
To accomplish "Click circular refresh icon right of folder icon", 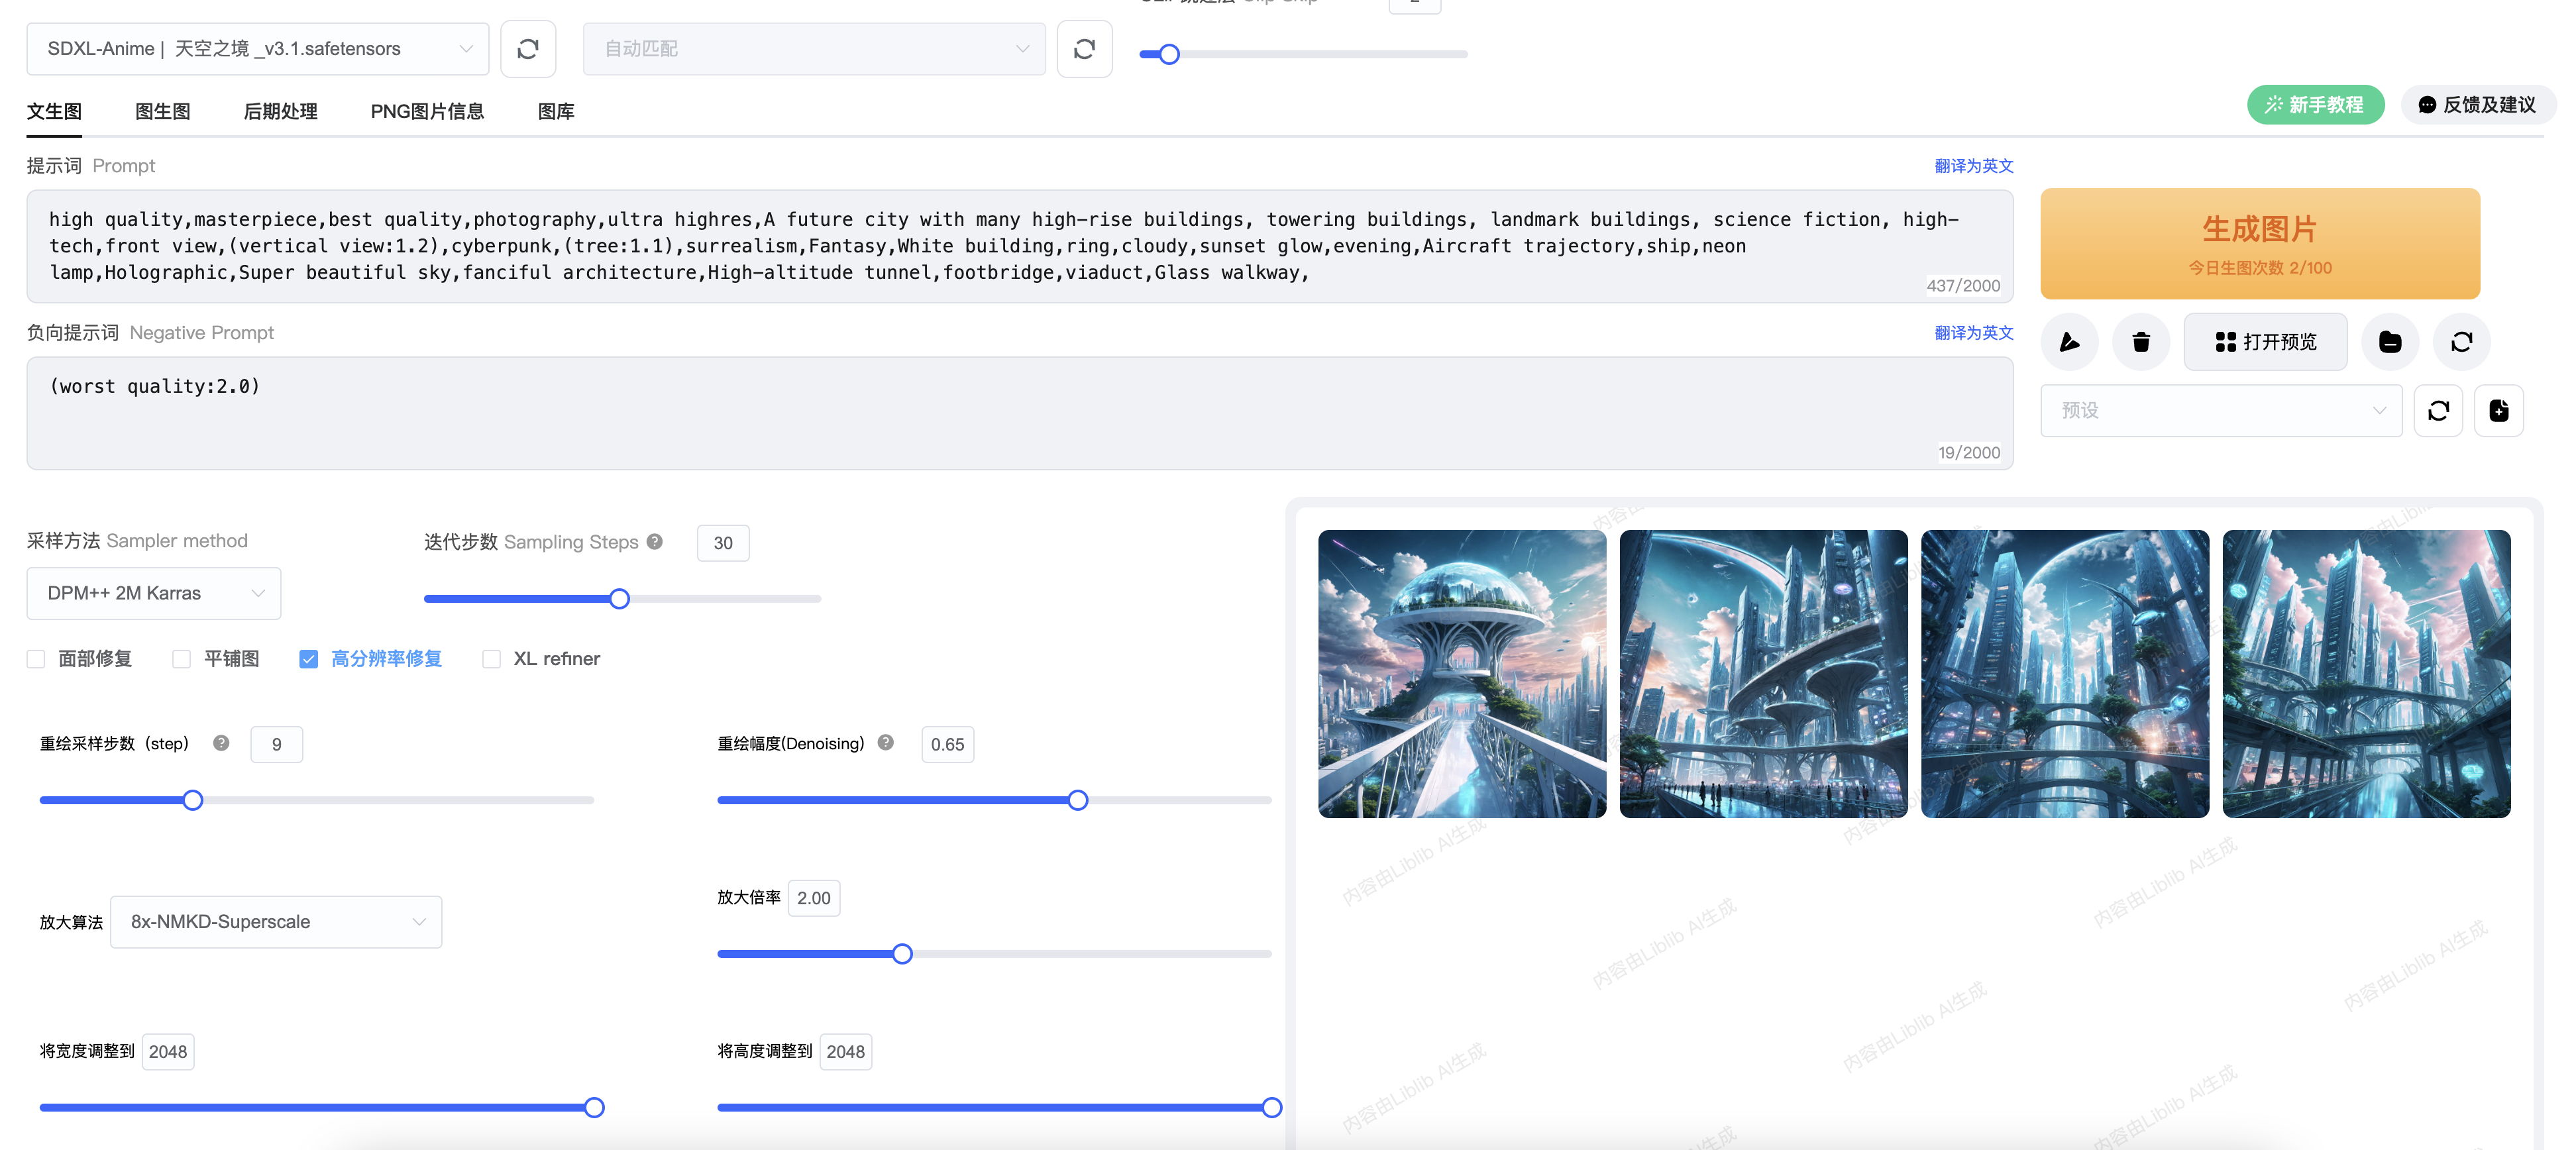I will (2461, 342).
